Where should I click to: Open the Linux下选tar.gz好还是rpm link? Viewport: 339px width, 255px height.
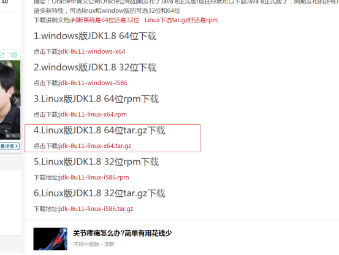tap(181, 20)
